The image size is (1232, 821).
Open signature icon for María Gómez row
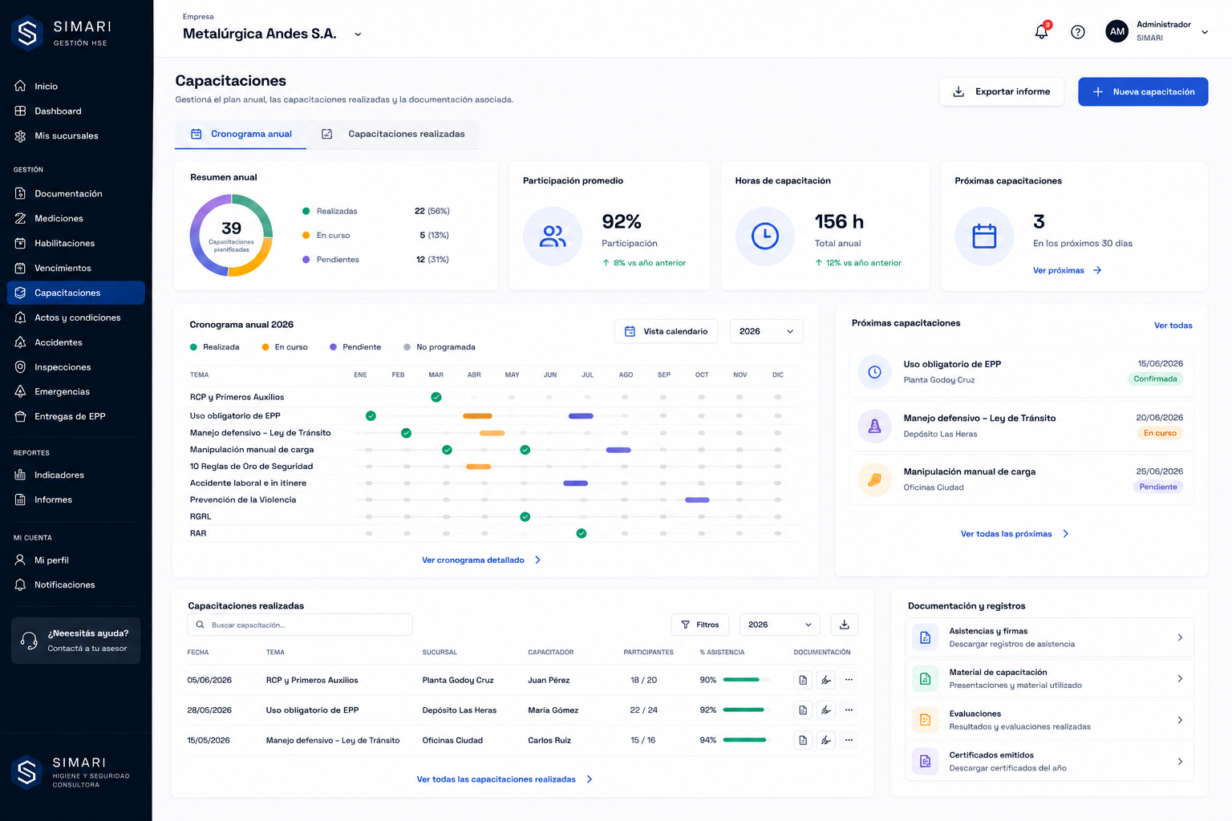coord(826,710)
